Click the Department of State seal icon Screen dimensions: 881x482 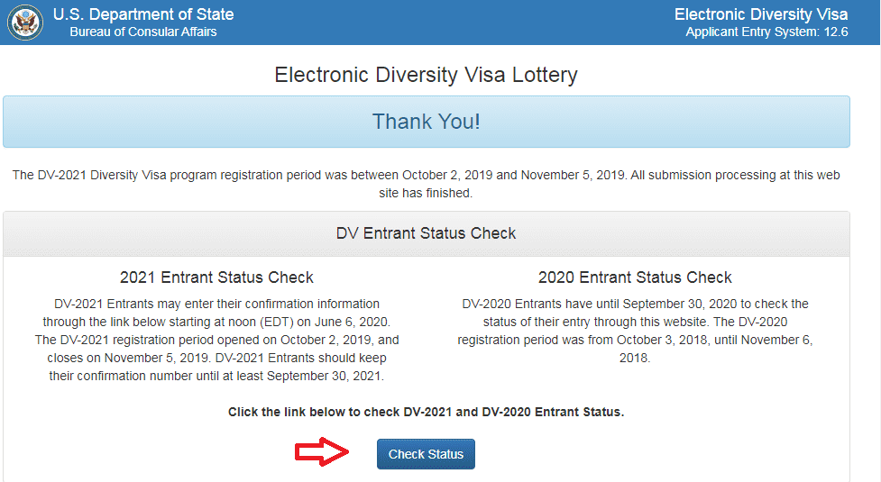[25, 23]
